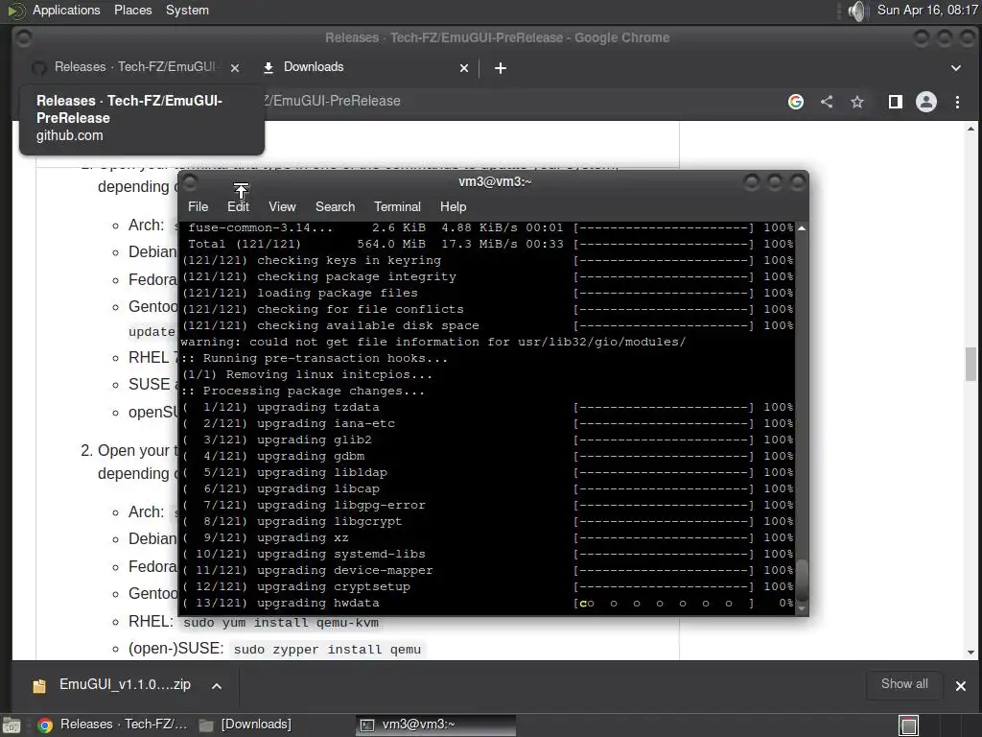This screenshot has height=737, width=982.
Task: Click the 'upgrading hwdata' terminal line
Action: pos(488,603)
